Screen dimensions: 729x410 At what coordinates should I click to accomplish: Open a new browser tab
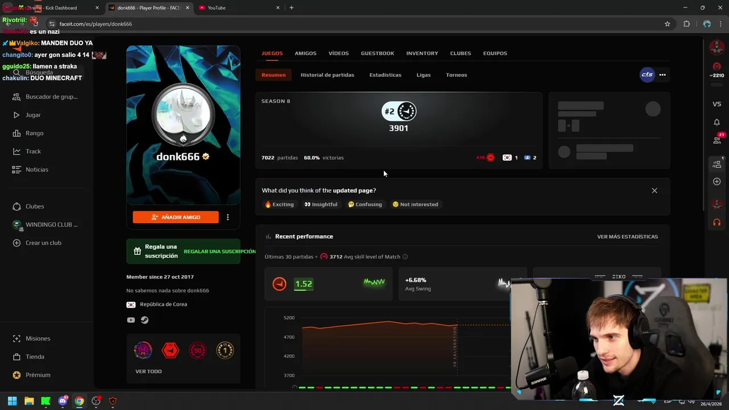point(292,7)
